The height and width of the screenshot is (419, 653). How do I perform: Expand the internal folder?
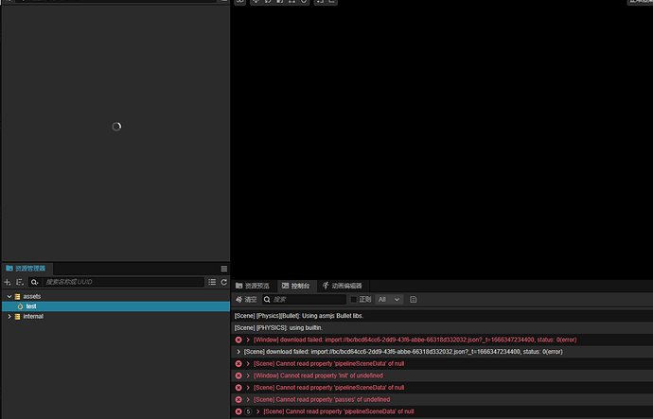[9, 317]
